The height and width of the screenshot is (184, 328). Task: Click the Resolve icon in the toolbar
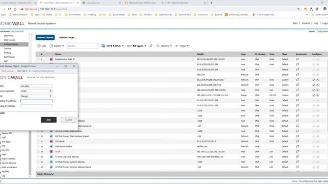(x=158, y=46)
